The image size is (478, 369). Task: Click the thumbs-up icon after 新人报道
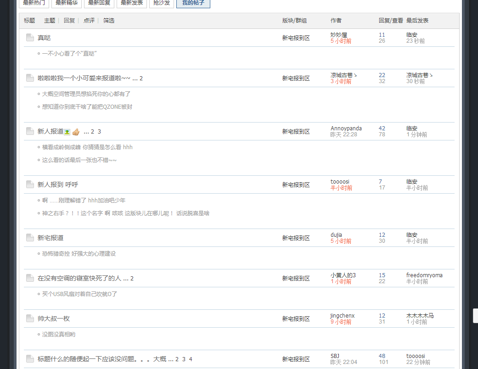point(76,132)
